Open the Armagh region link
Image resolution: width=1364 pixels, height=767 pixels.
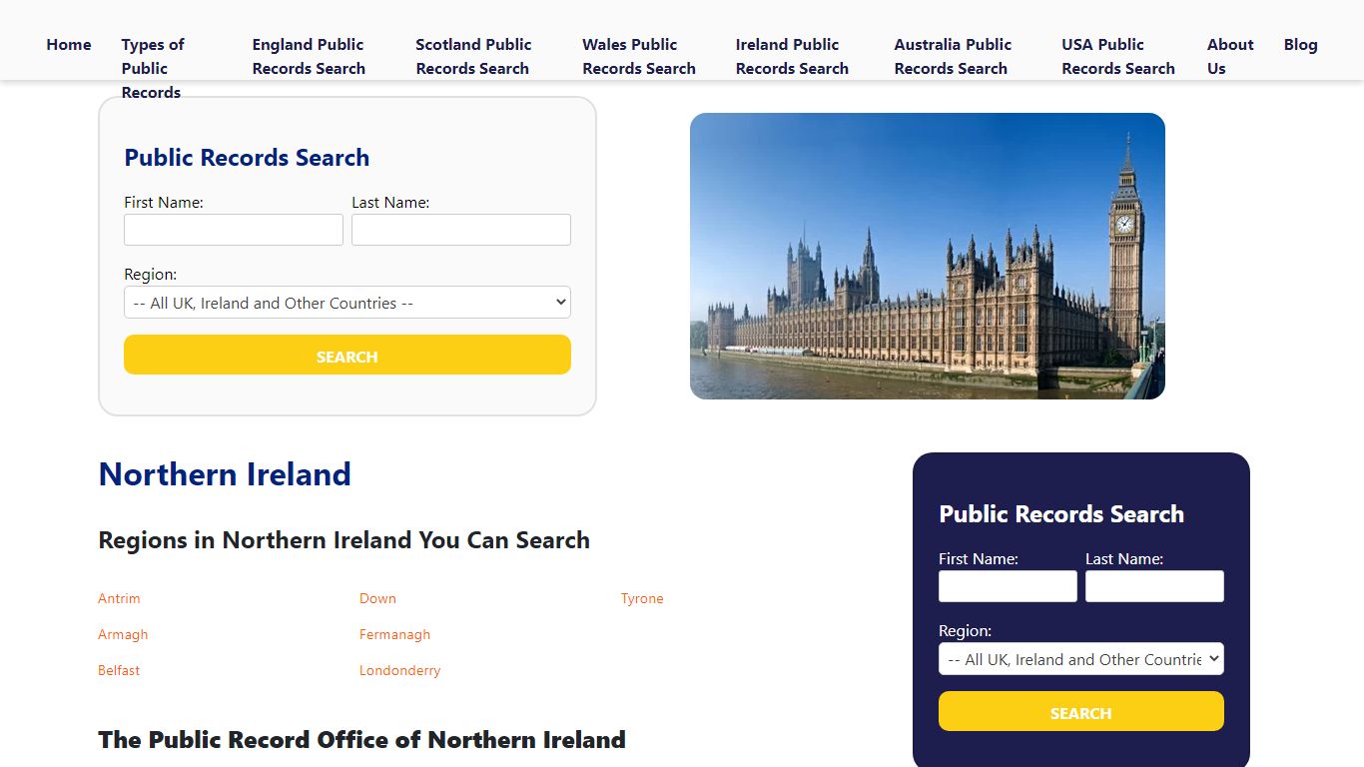(x=123, y=634)
